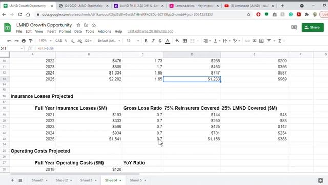
Task: Open the text color picker
Action: [168, 41]
